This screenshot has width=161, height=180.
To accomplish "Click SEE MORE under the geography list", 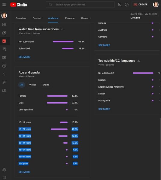I will 104,45.
